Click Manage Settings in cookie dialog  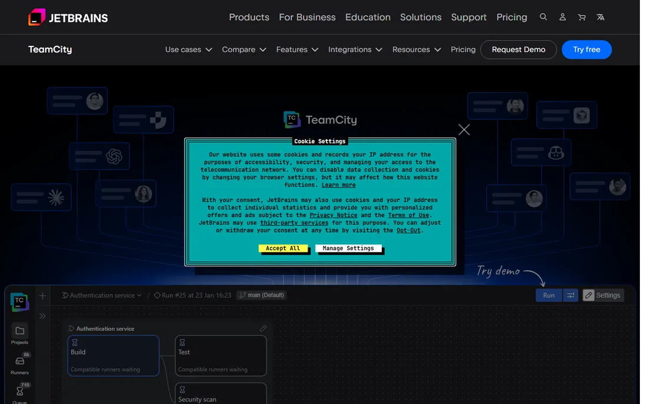click(x=348, y=248)
